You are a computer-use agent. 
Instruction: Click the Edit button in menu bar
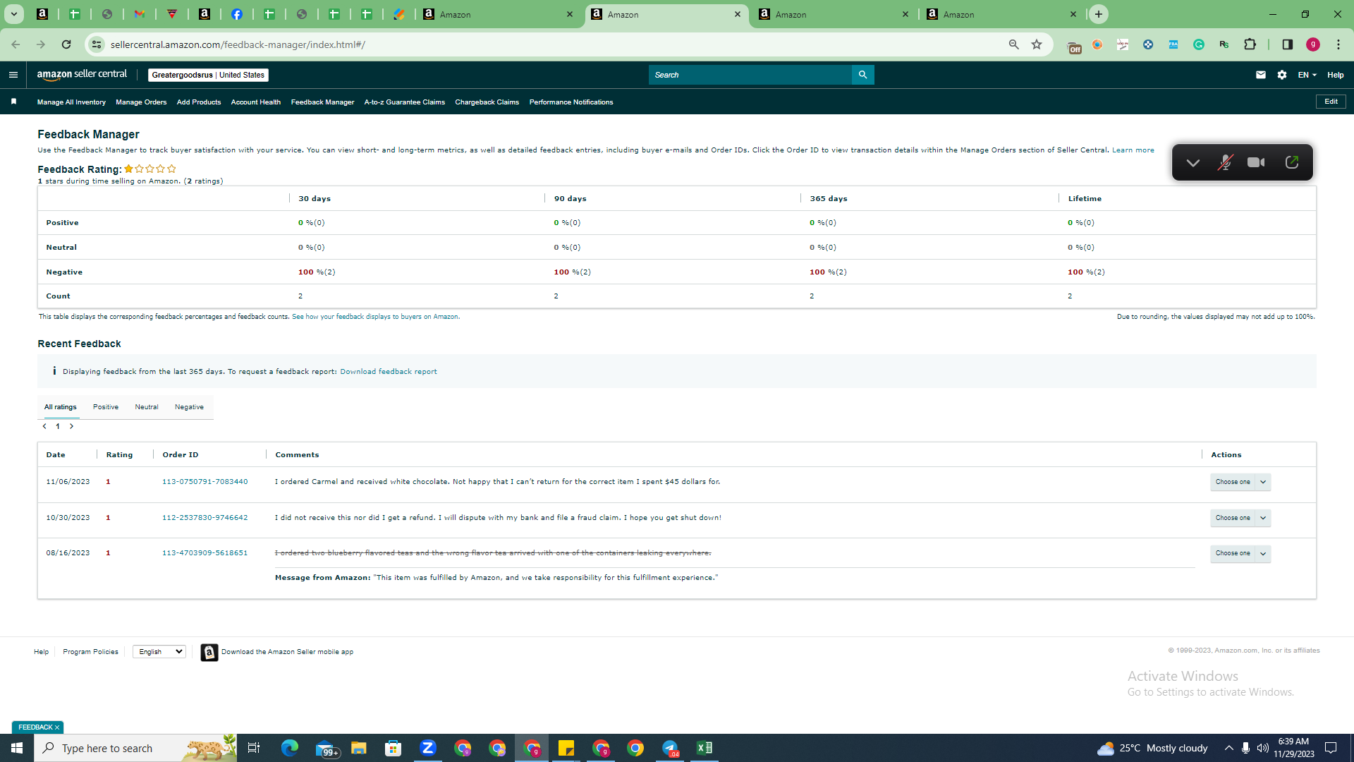point(1331,102)
